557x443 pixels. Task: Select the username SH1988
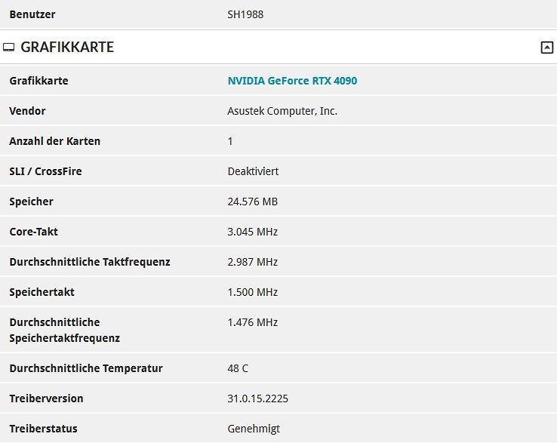245,14
